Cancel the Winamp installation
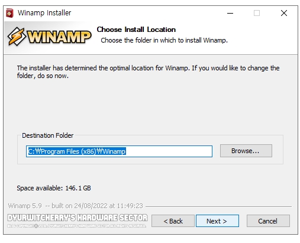The width and height of the screenshot is (300, 243). pyautogui.click(x=268, y=221)
